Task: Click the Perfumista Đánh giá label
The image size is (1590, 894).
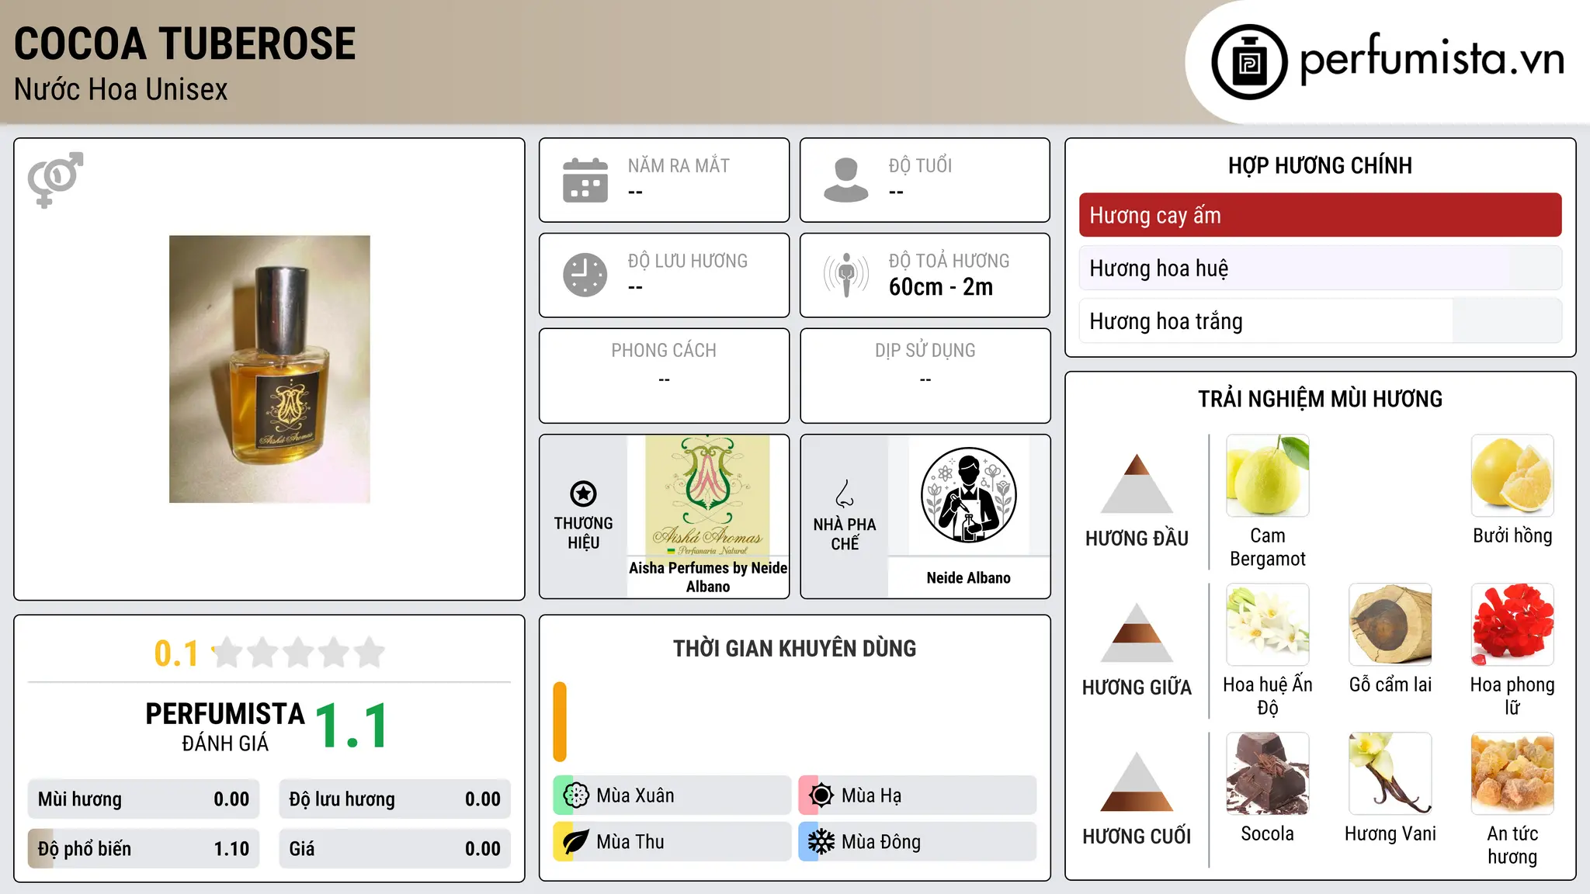Action: tap(225, 726)
